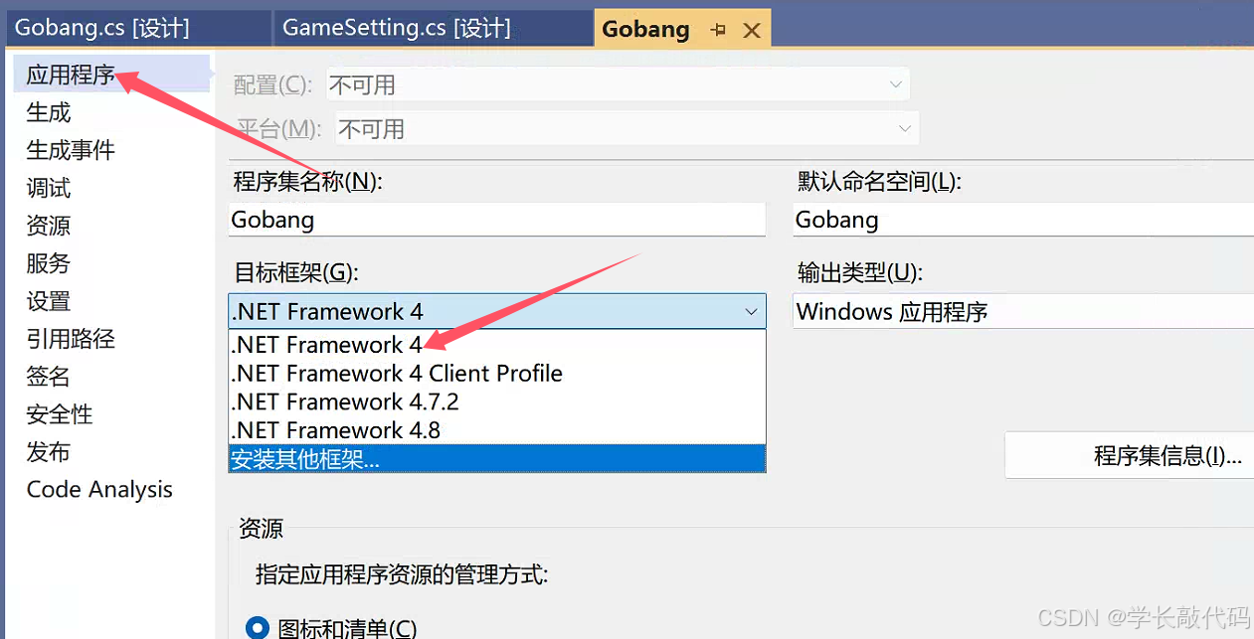Open the 服务 (Services) settings page
Screen dimensions: 1254x639
click(47, 263)
